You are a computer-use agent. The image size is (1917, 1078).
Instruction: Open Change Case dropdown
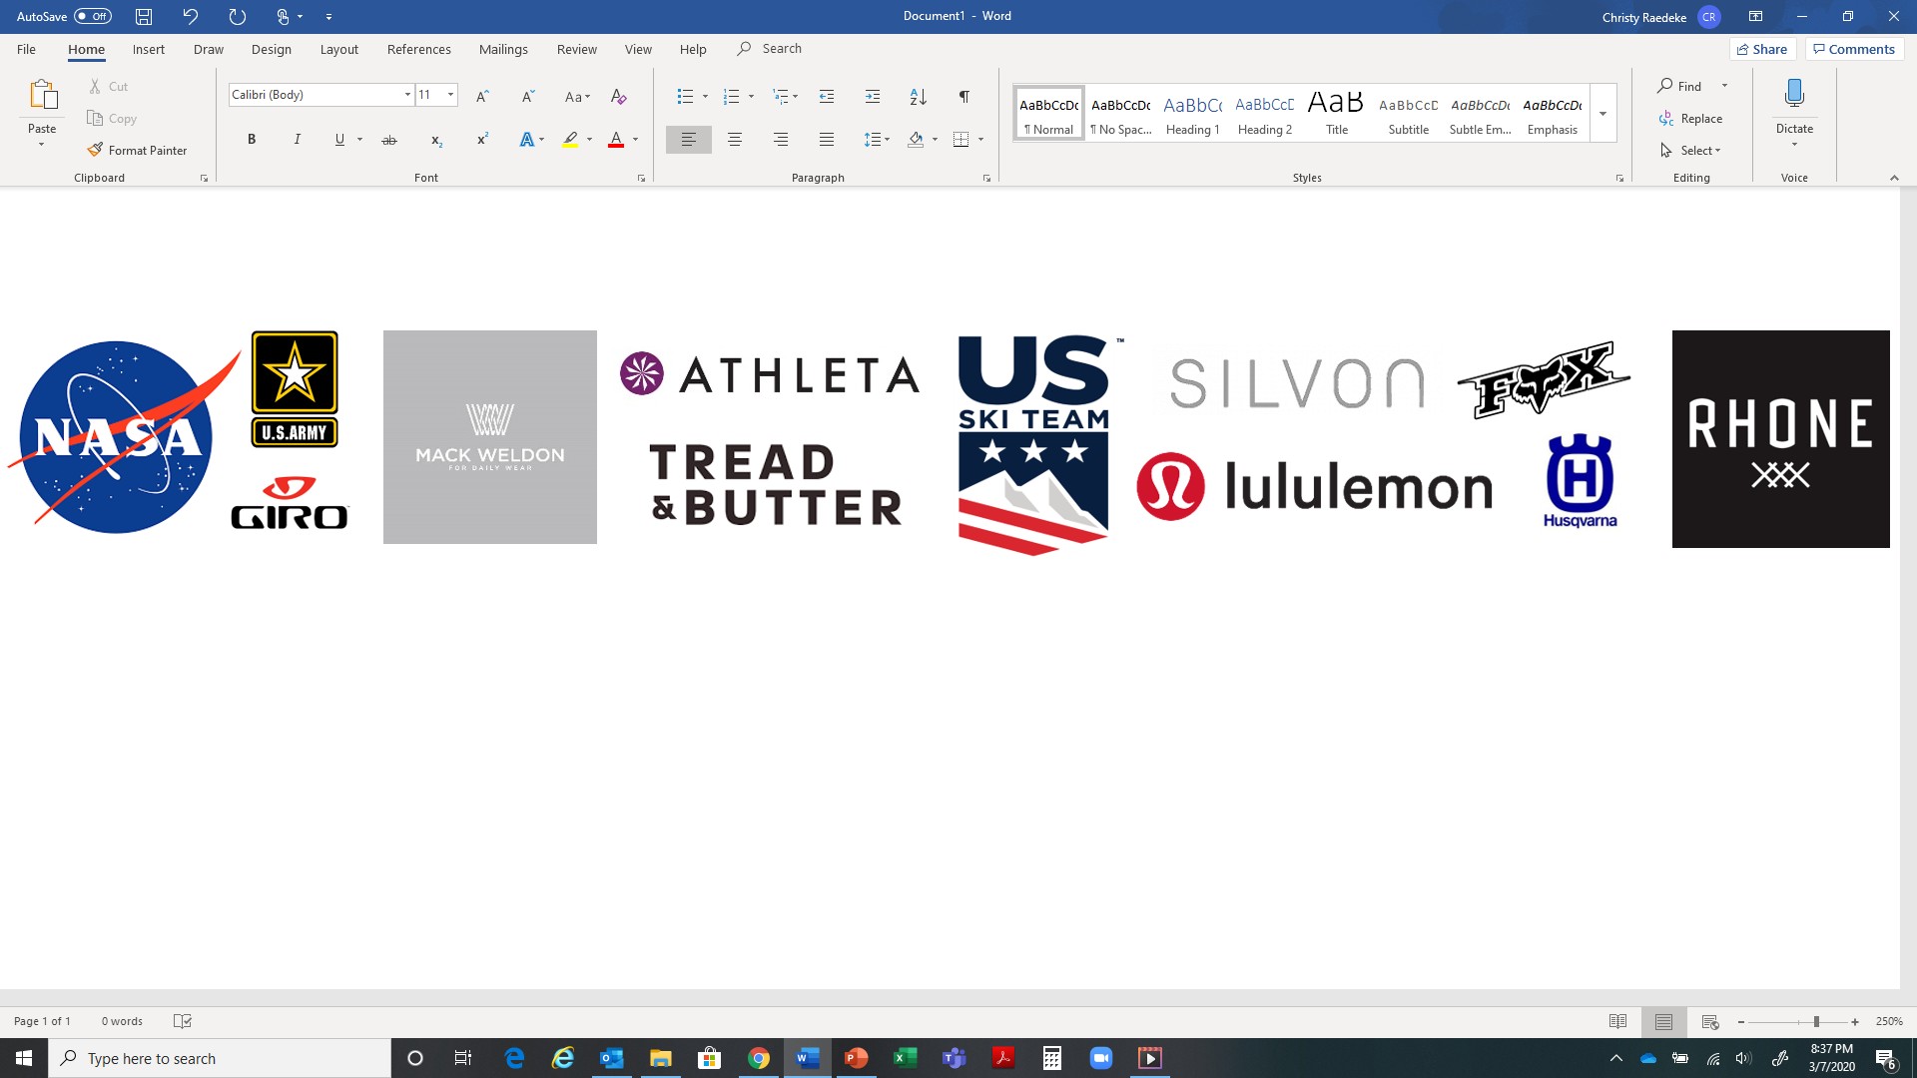[x=577, y=96]
